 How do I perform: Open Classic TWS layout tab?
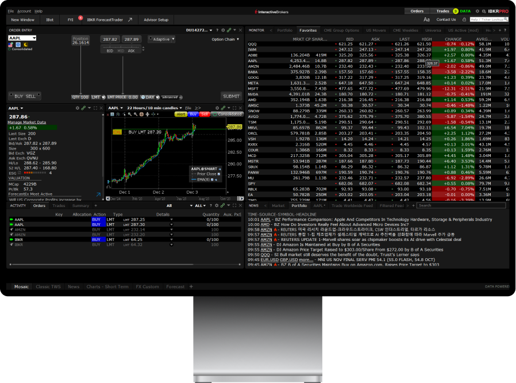pos(48,286)
